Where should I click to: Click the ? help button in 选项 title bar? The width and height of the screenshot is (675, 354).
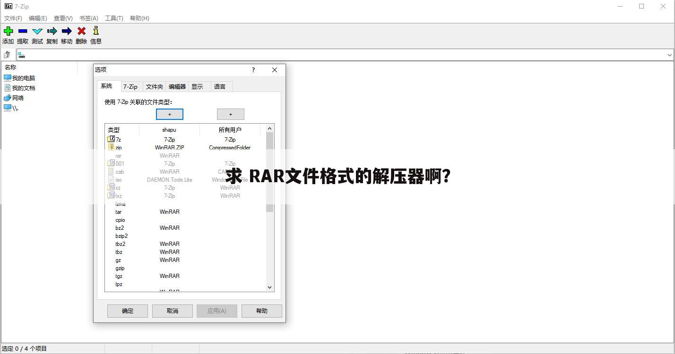pos(253,70)
